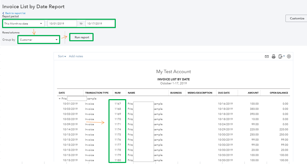Click the 390.00 amount cell

click(x=254, y=114)
